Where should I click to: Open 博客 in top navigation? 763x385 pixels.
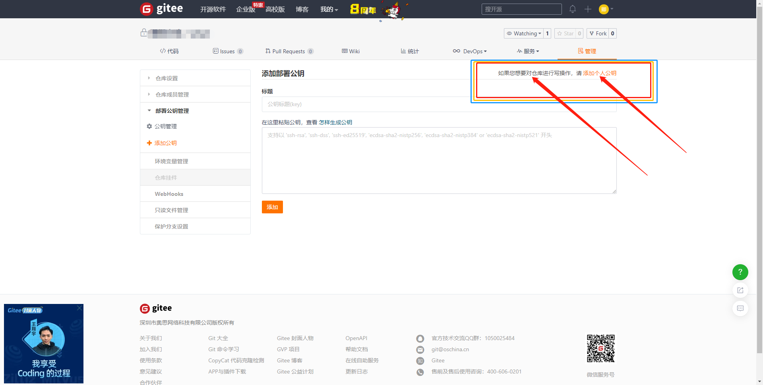302,9
